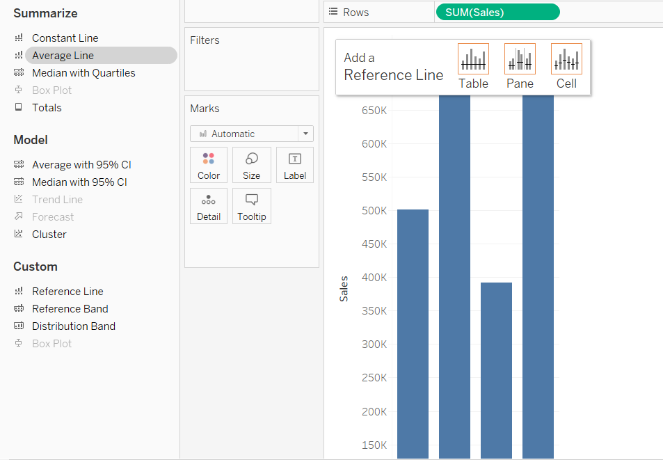
Task: Pick the Cluster model option
Action: point(49,235)
